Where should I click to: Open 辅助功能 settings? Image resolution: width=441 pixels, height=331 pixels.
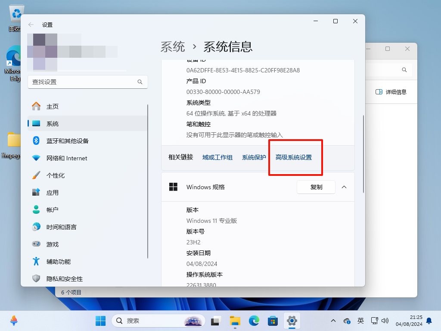pos(87,262)
